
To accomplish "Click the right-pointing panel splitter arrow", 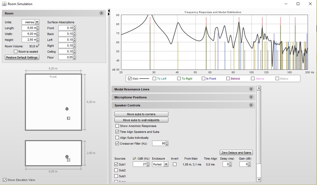I will [x=109, y=14].
